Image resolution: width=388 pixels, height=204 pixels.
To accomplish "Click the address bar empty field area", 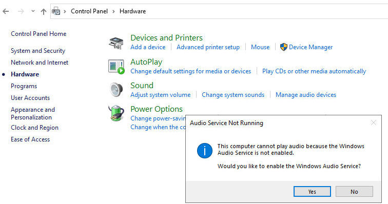I will (x=267, y=11).
